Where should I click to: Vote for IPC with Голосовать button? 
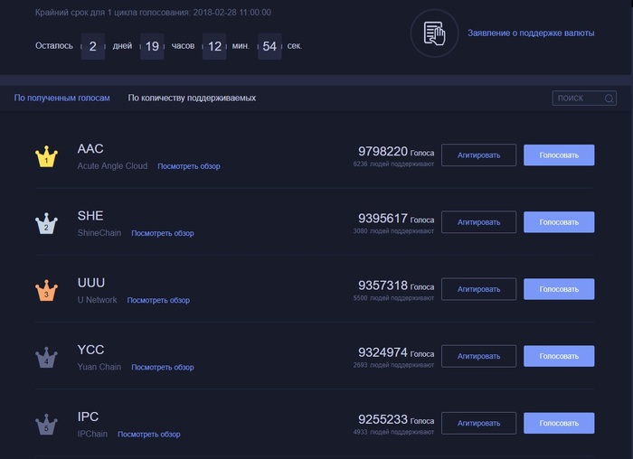click(559, 423)
